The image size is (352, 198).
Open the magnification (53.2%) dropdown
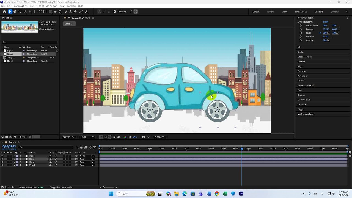[69, 137]
